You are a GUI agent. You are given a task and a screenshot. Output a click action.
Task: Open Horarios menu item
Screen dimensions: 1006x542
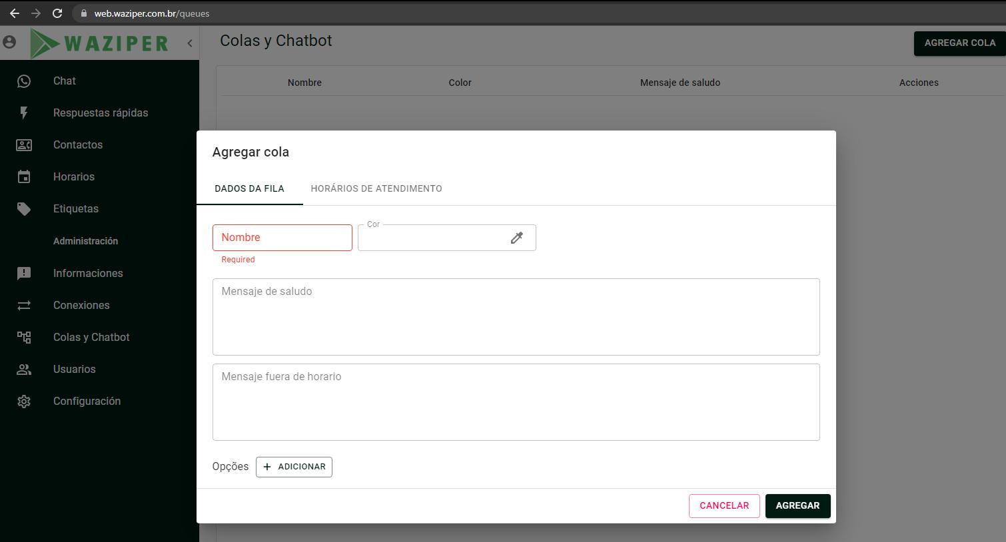pos(74,177)
